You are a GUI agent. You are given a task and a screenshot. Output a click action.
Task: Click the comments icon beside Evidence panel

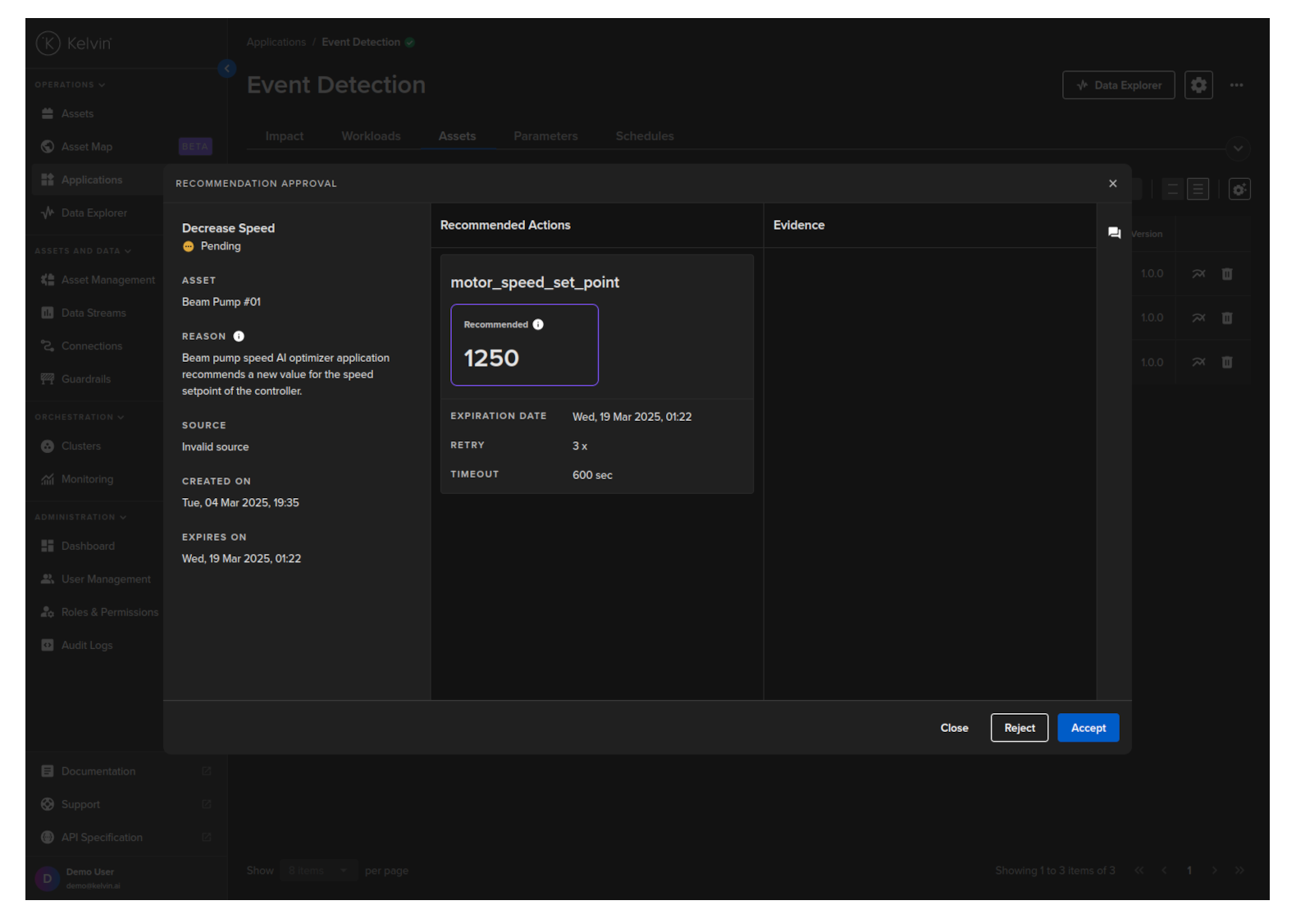1114,233
